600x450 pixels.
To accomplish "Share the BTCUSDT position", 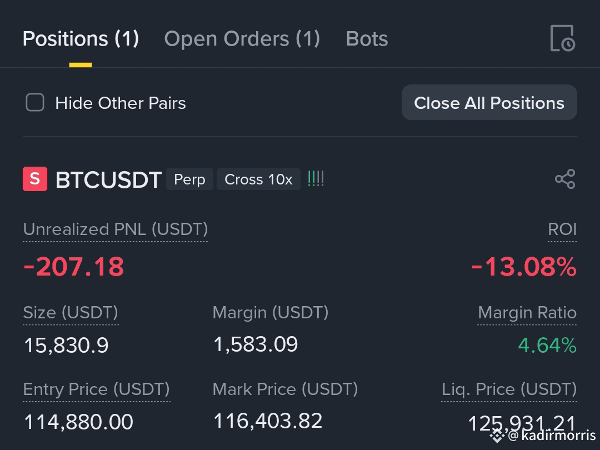I will pyautogui.click(x=565, y=179).
